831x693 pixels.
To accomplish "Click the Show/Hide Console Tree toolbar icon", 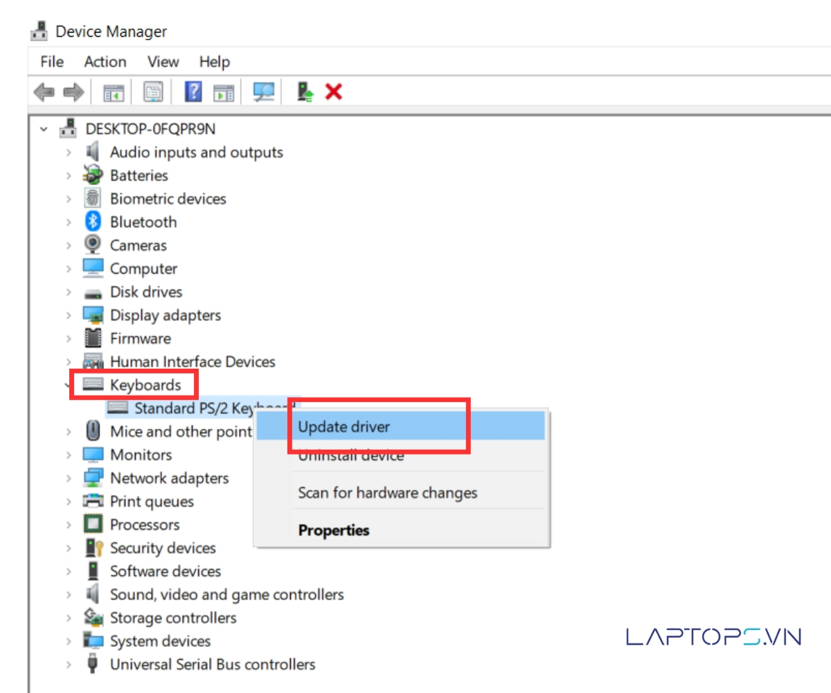I will coord(114,91).
